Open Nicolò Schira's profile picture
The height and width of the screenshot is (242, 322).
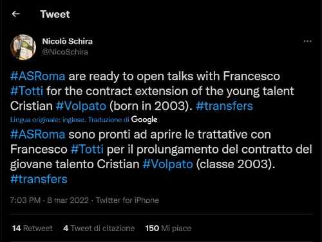[23, 48]
